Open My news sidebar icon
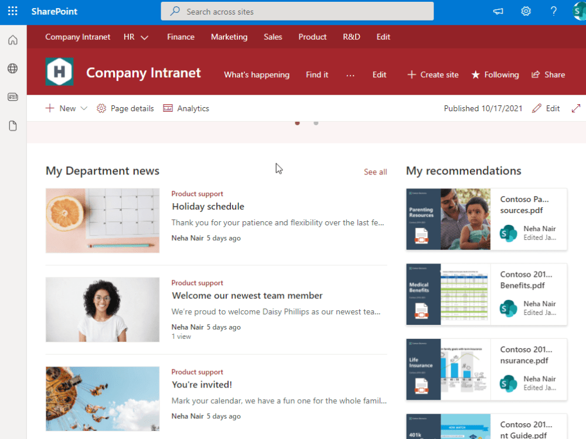Image resolution: width=586 pixels, height=439 pixels. point(13,97)
